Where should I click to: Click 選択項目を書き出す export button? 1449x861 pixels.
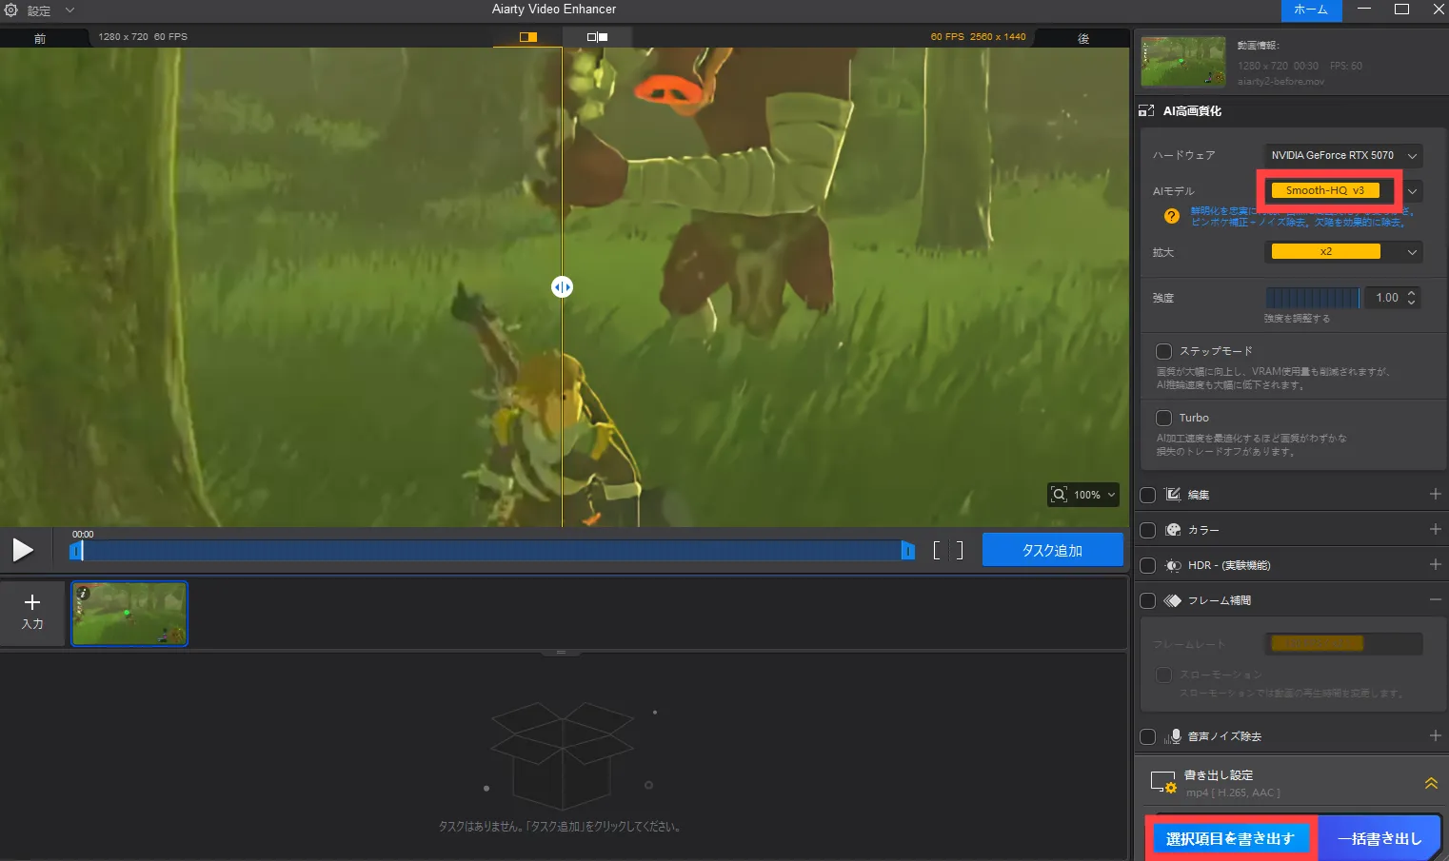coord(1230,838)
